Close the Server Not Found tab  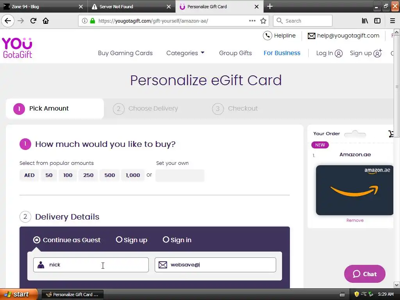pos(169,7)
